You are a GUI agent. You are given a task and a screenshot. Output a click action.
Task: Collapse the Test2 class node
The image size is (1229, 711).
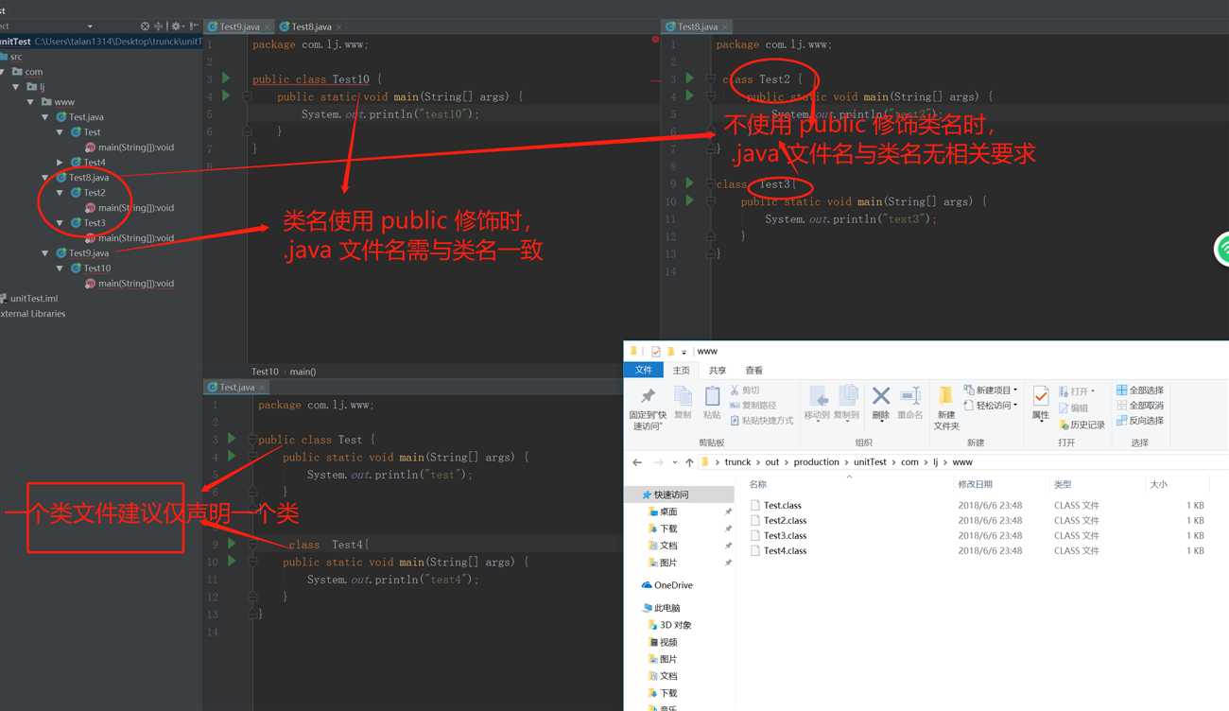[61, 193]
